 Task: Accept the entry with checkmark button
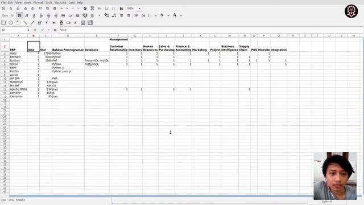click(42, 30)
